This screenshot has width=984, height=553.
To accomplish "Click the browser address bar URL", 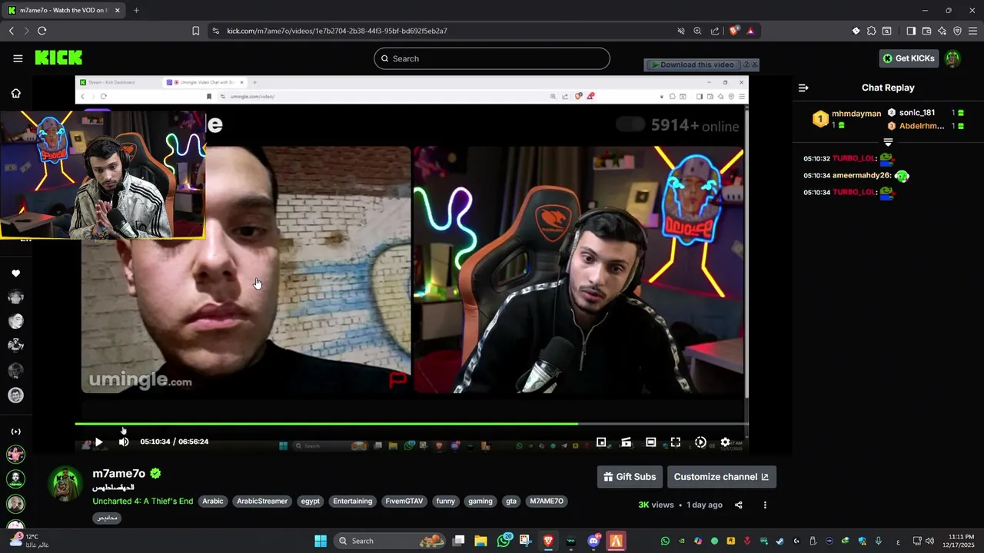I will coord(337,31).
